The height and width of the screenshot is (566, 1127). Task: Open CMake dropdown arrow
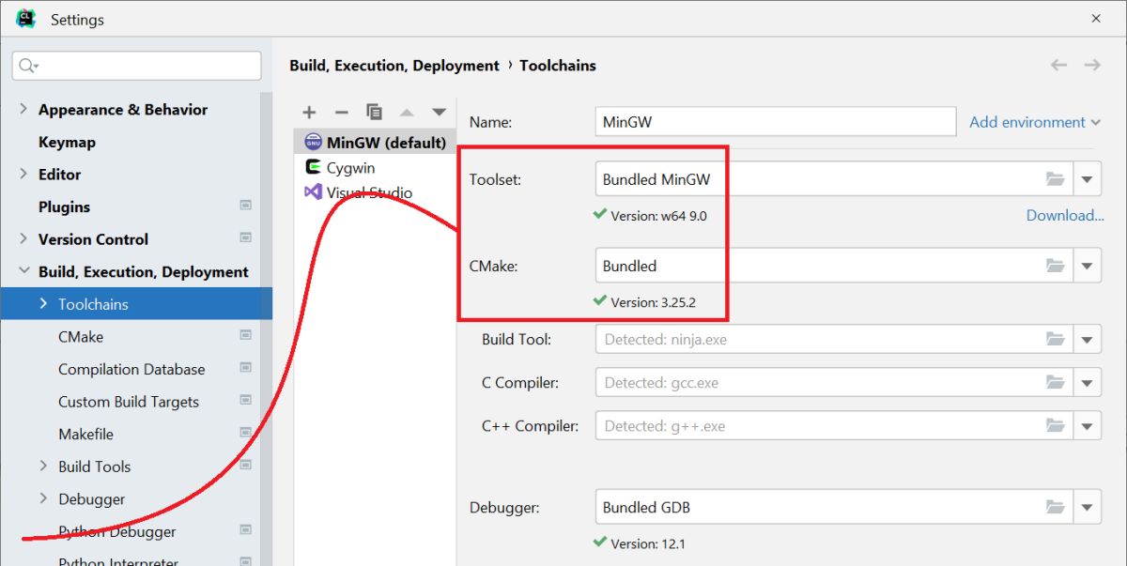[1087, 266]
